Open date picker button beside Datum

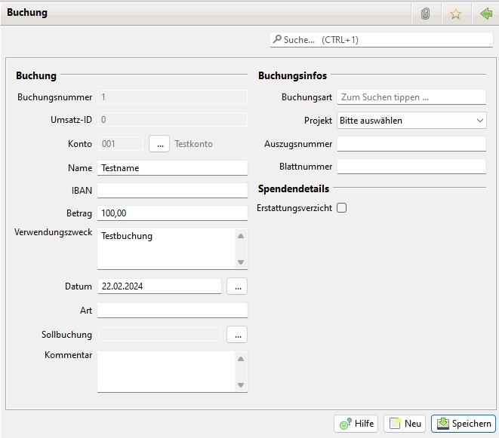pos(236,286)
